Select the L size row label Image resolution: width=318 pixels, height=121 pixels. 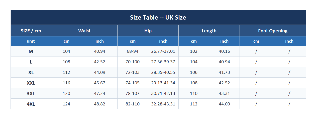pos(31,62)
